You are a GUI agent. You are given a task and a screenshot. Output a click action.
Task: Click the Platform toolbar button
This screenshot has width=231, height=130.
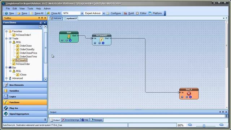point(155,13)
